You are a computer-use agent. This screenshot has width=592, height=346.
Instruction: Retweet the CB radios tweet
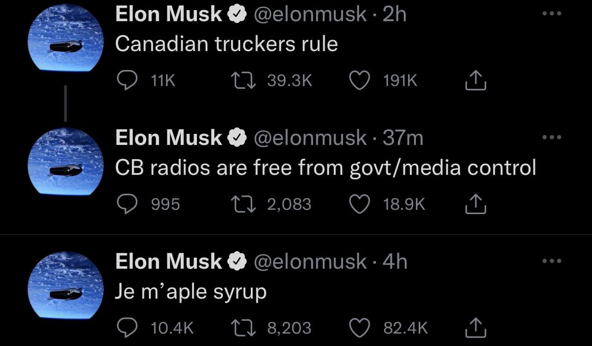[x=244, y=204]
